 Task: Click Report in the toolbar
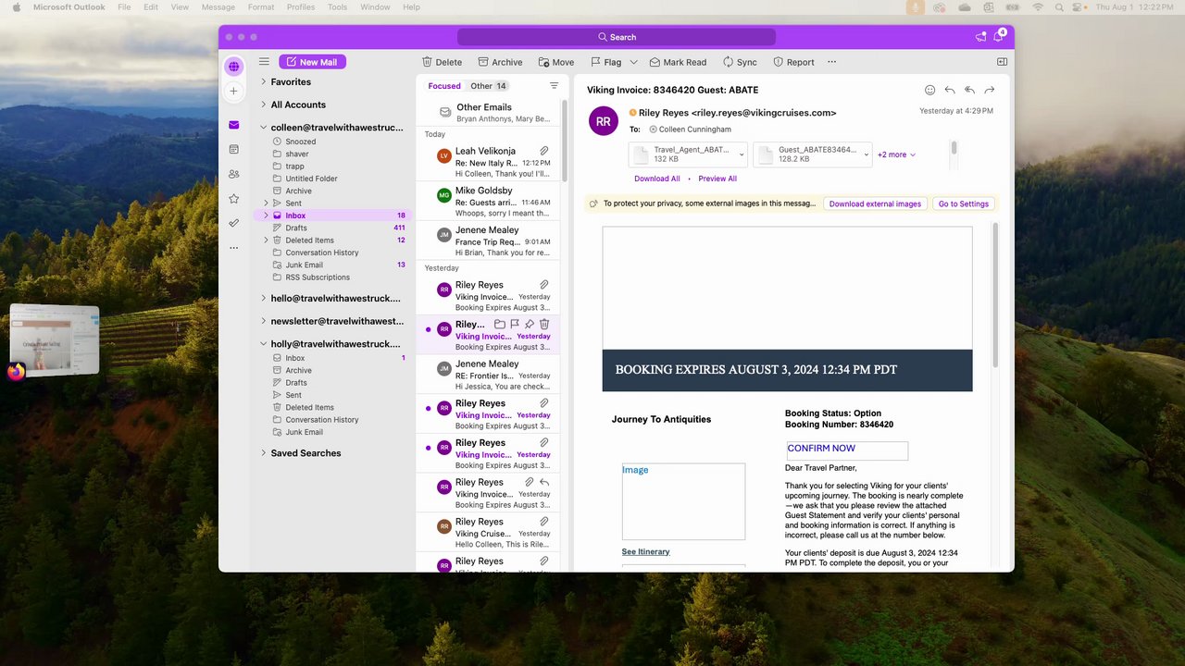click(793, 62)
